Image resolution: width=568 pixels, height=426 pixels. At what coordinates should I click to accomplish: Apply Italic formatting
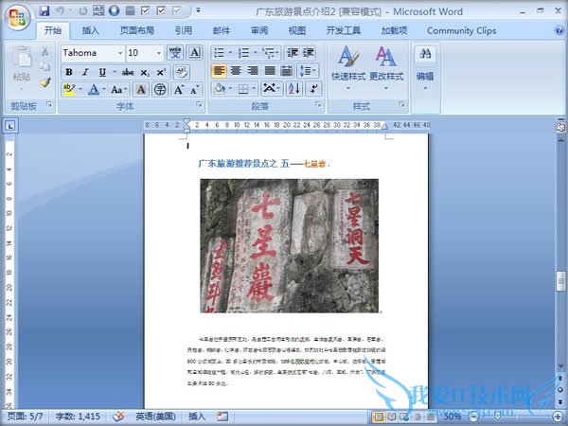(x=85, y=72)
